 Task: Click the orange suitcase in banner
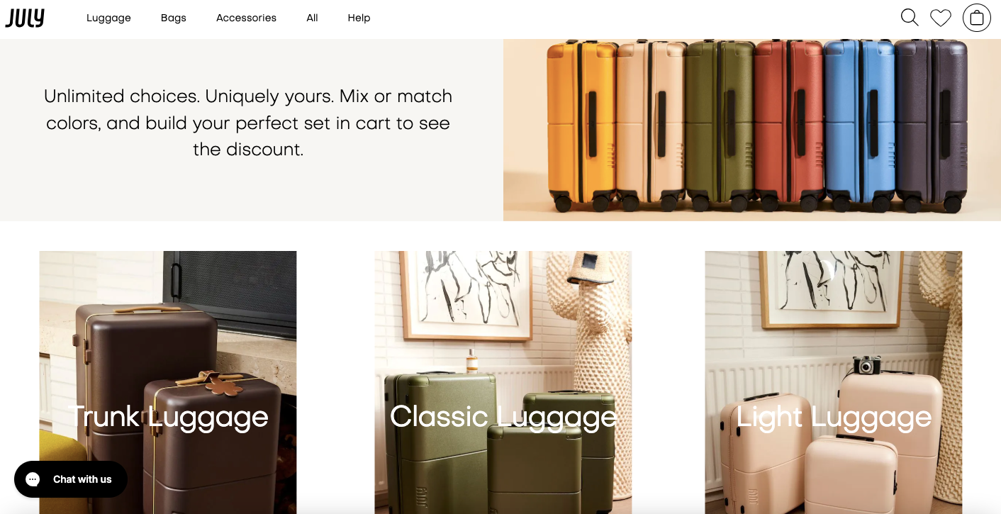click(581, 125)
